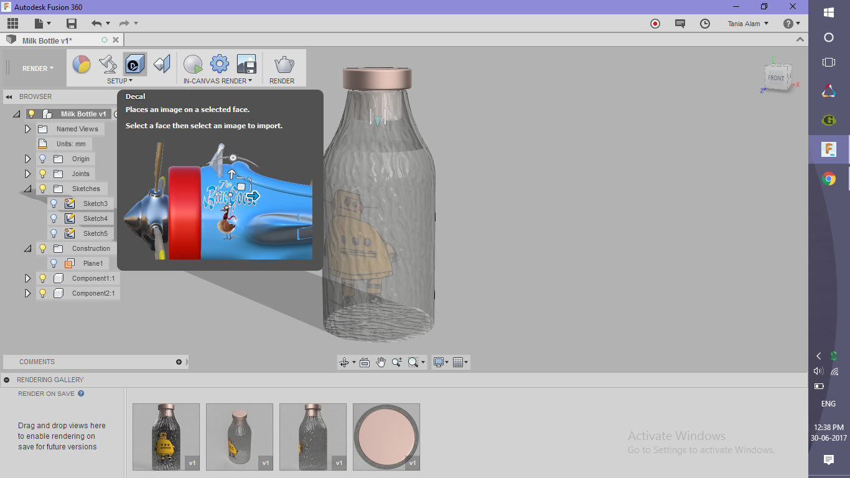Open the data panel grid icon
Screen dimensions: 850x478
coord(12,24)
